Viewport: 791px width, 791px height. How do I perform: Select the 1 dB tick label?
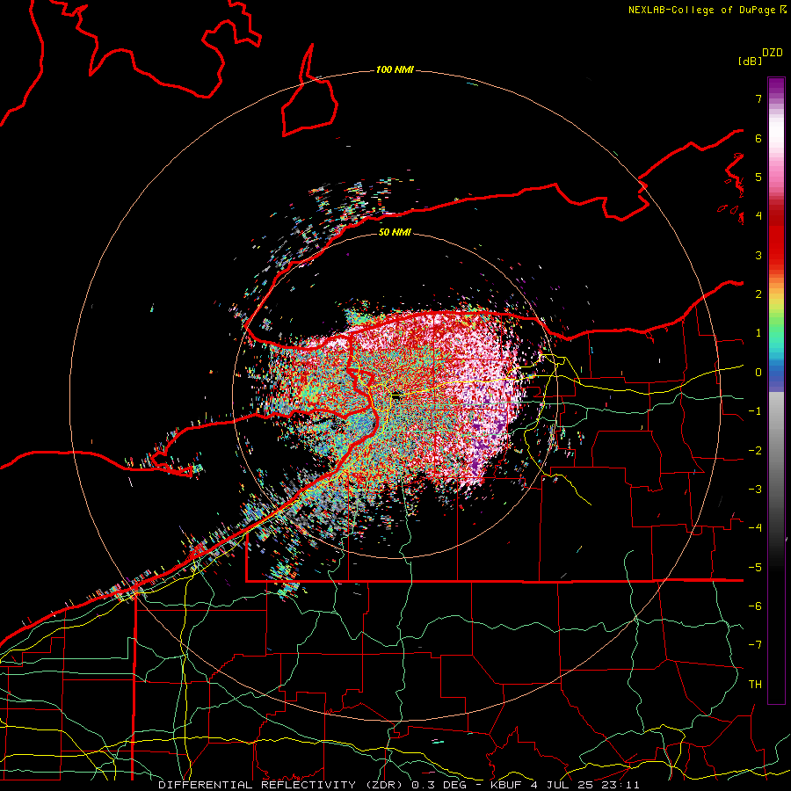tap(758, 333)
